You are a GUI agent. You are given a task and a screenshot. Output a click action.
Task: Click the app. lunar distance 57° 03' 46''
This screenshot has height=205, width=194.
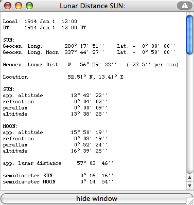[95, 163]
